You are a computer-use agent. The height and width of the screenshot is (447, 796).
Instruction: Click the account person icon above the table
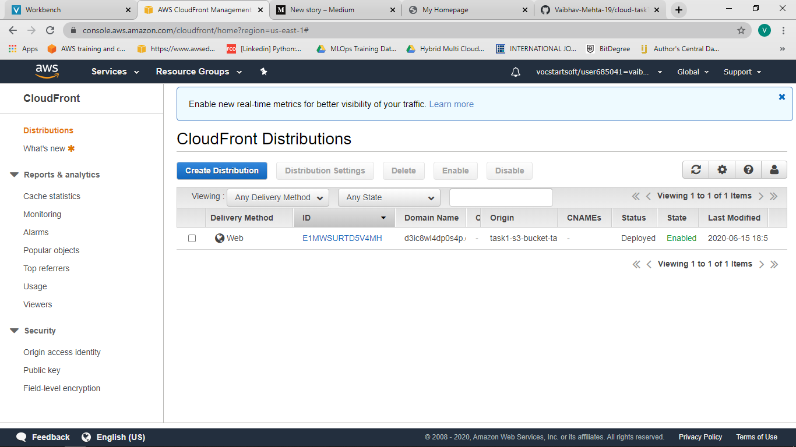[774, 169]
